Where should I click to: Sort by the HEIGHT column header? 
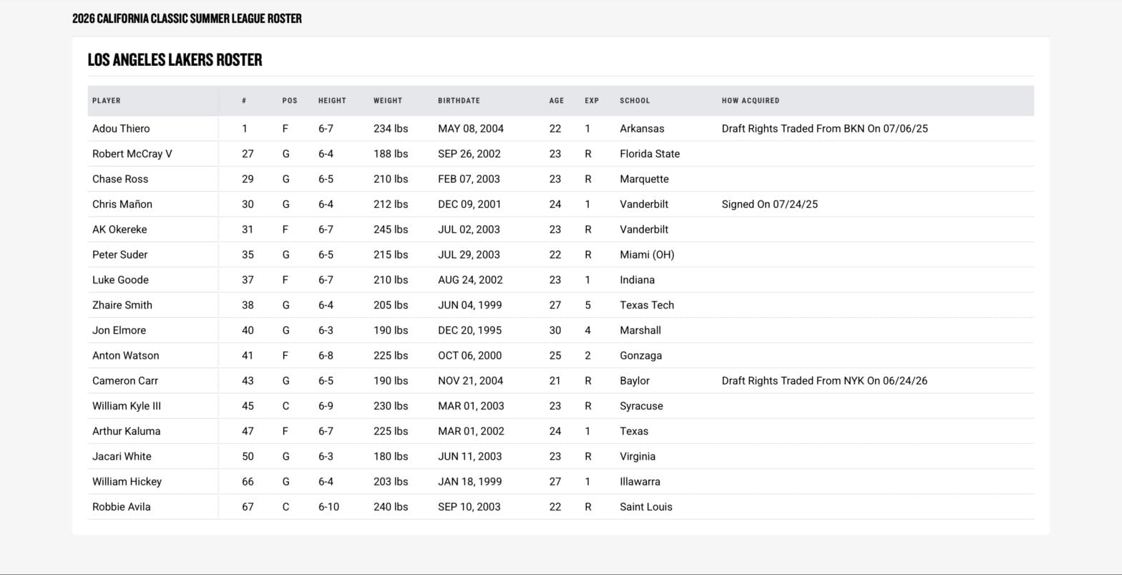pos(332,101)
